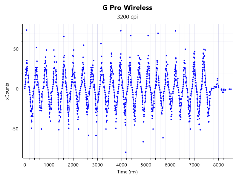The image size is (239, 179).
Task: Click the lowest outlier data point near 4200 ms
Action: click(126, 152)
